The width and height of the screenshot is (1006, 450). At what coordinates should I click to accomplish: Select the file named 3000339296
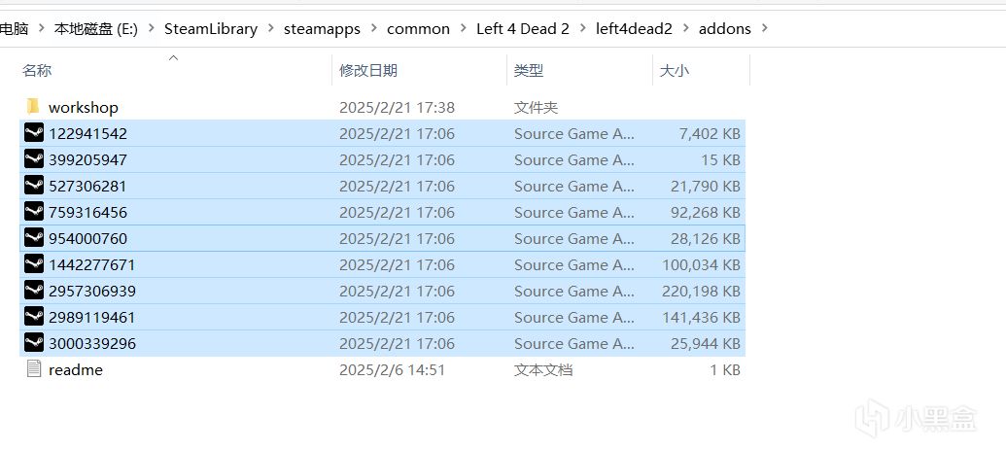point(92,343)
